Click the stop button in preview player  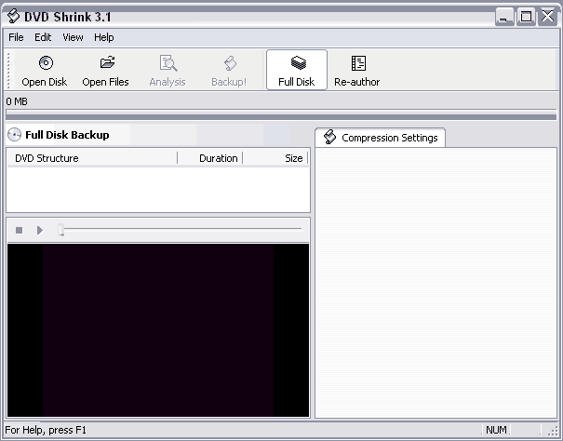20,230
